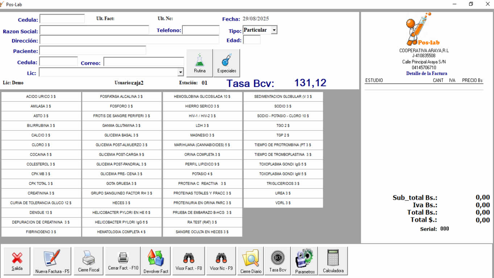This screenshot has height=278, width=494.
Task: Add HEMATOLOGIA COMPLETA exam
Action: click(x=121, y=232)
